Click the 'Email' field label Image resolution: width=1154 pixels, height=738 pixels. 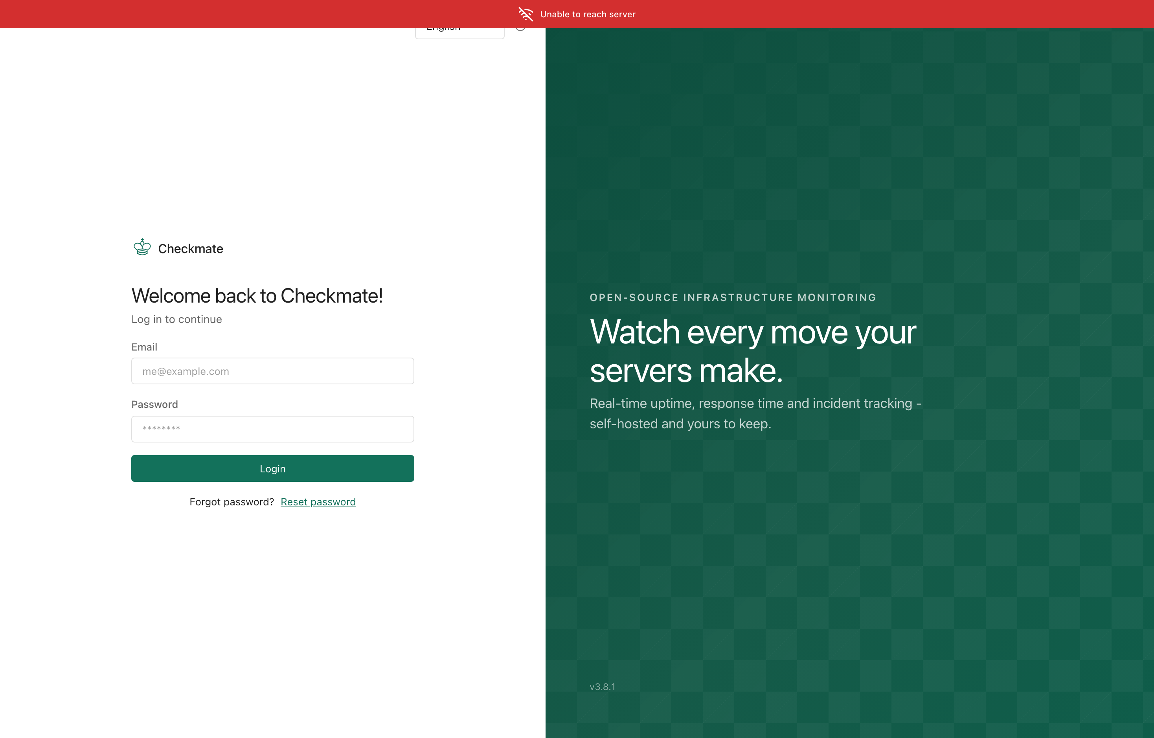144,347
